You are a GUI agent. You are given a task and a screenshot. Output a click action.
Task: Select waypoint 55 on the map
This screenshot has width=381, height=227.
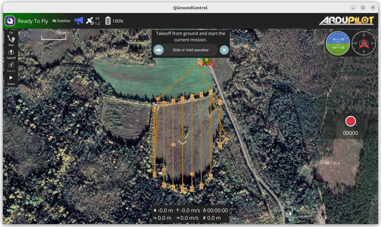point(226,139)
